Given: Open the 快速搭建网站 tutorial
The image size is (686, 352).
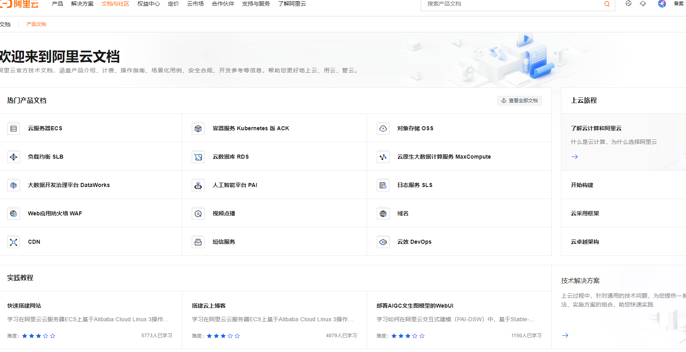Looking at the screenshot, I should pyautogui.click(x=24, y=306).
